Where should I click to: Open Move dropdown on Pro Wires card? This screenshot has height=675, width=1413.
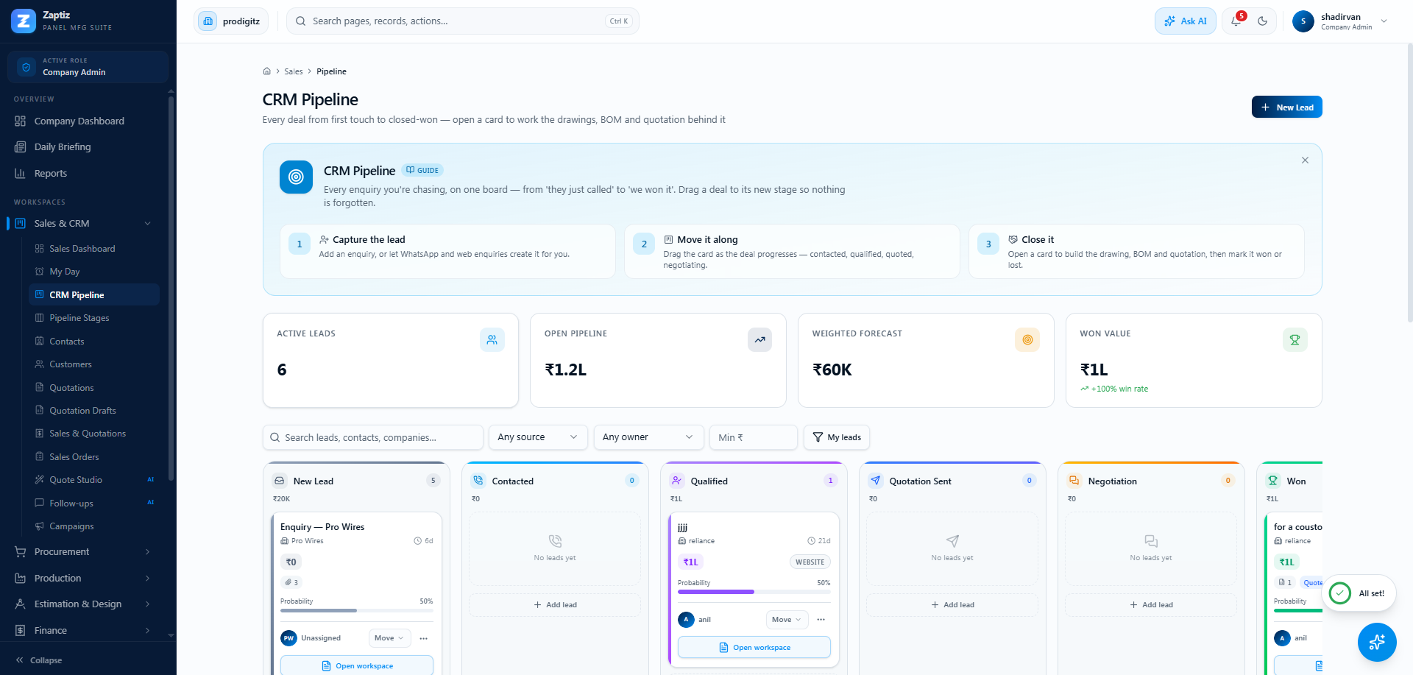point(389,638)
